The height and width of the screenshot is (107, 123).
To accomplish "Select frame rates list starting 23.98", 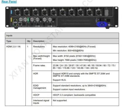I will (84, 67).
